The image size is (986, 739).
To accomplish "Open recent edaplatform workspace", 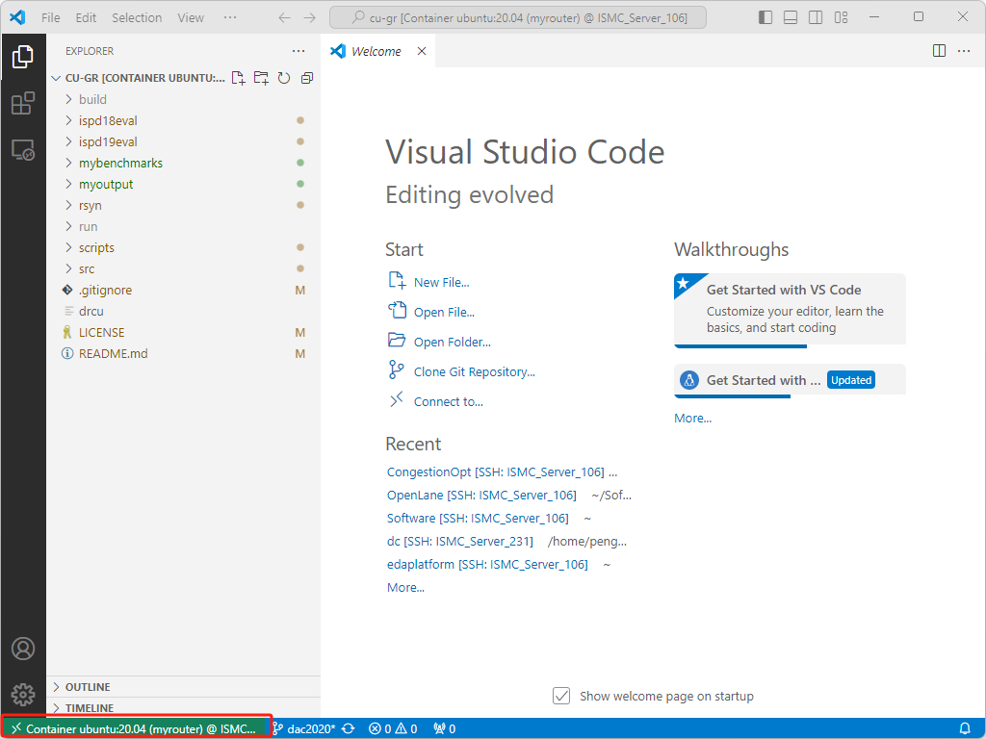I will 487,564.
